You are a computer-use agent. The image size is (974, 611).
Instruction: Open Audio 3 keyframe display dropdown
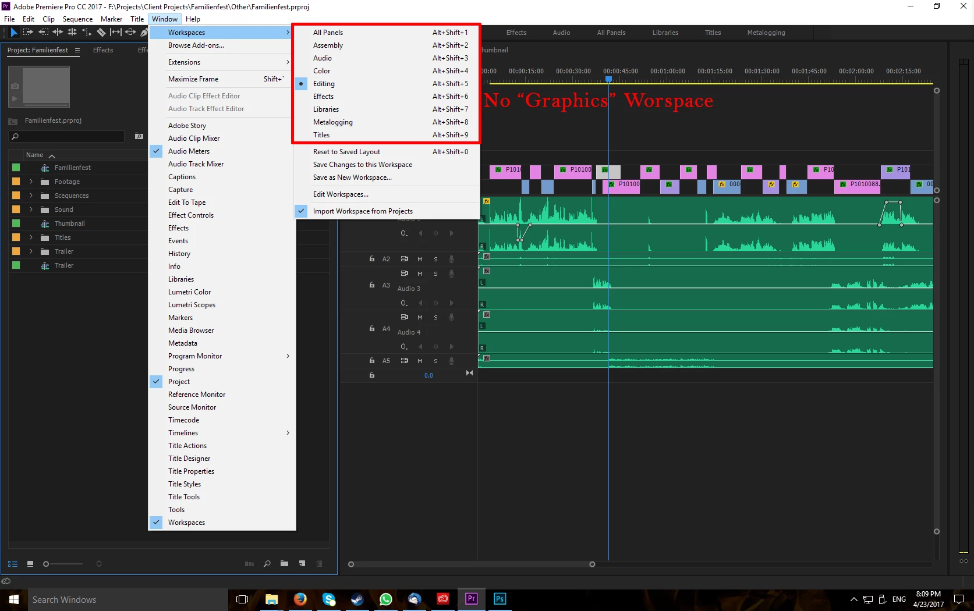pos(404,303)
